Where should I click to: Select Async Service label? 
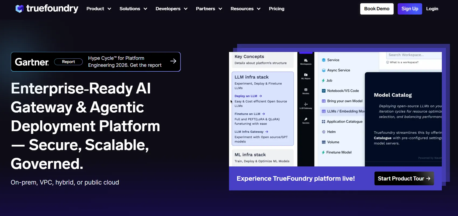pos(339,70)
